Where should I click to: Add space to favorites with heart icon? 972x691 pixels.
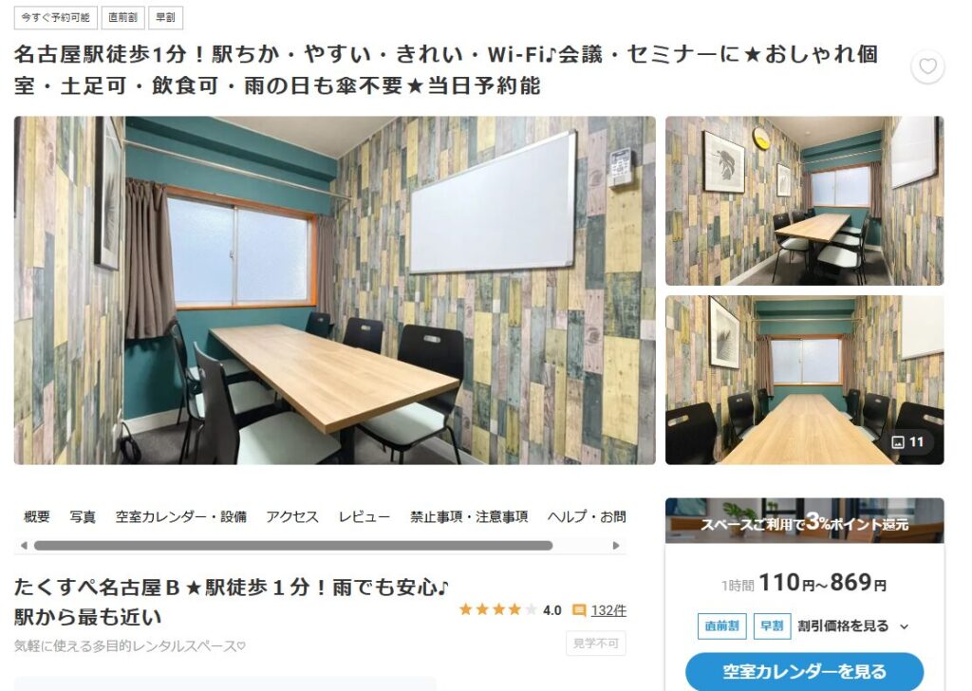pyautogui.click(x=927, y=66)
